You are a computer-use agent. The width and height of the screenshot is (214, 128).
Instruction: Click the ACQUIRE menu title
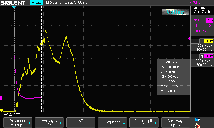pos(12,115)
